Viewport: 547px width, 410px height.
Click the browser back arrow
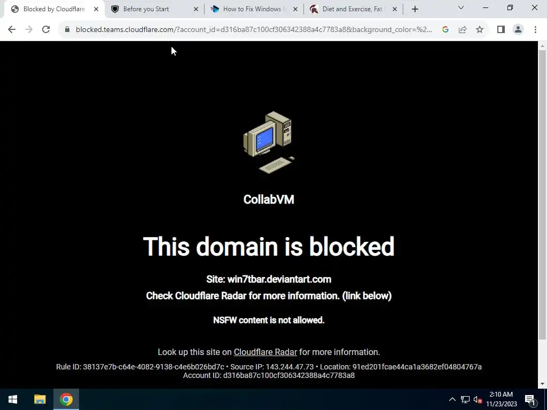(x=12, y=30)
